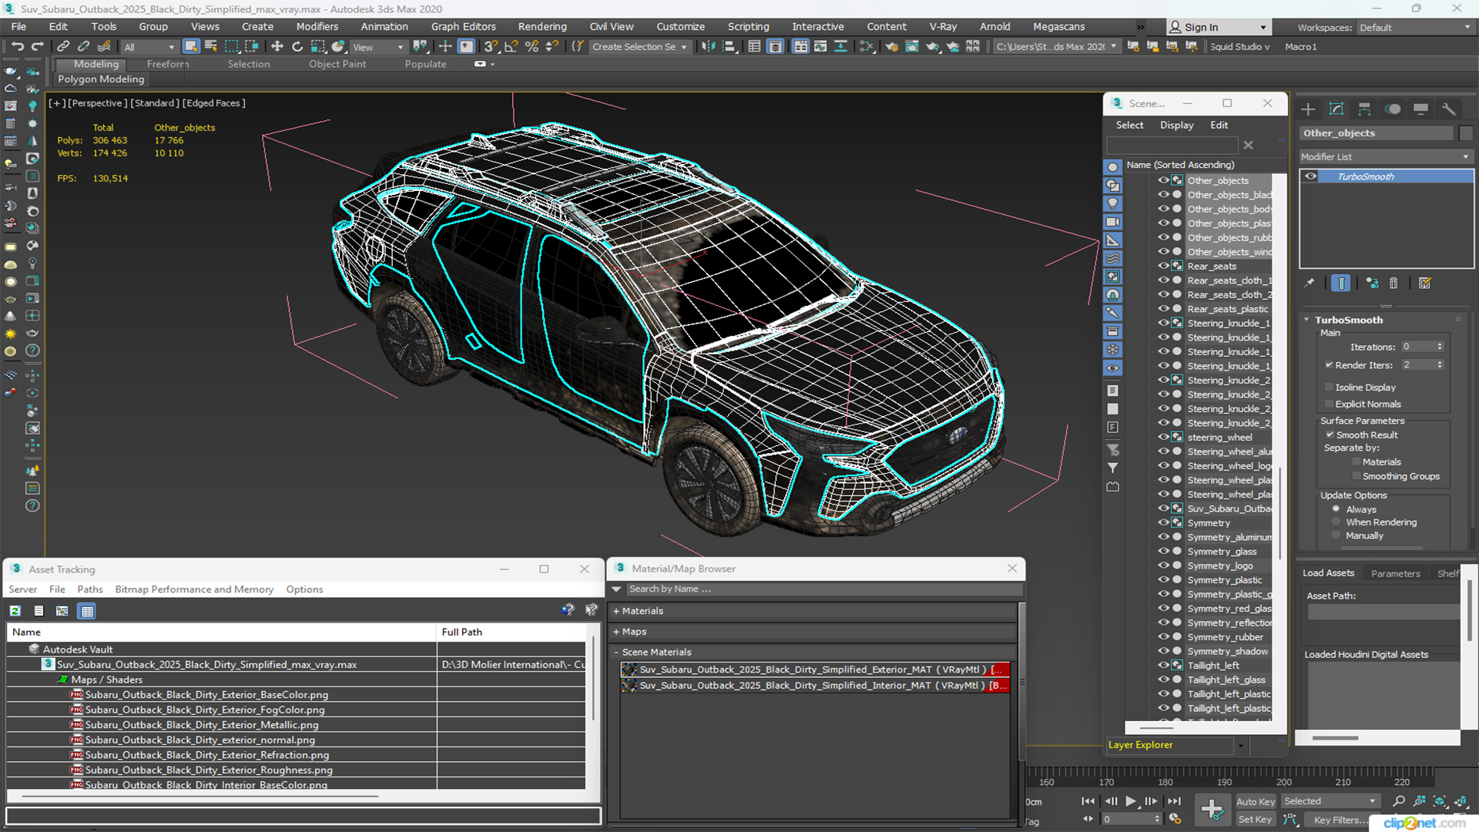The width and height of the screenshot is (1479, 832).
Task: Open the Rendering menu
Action: point(542,26)
